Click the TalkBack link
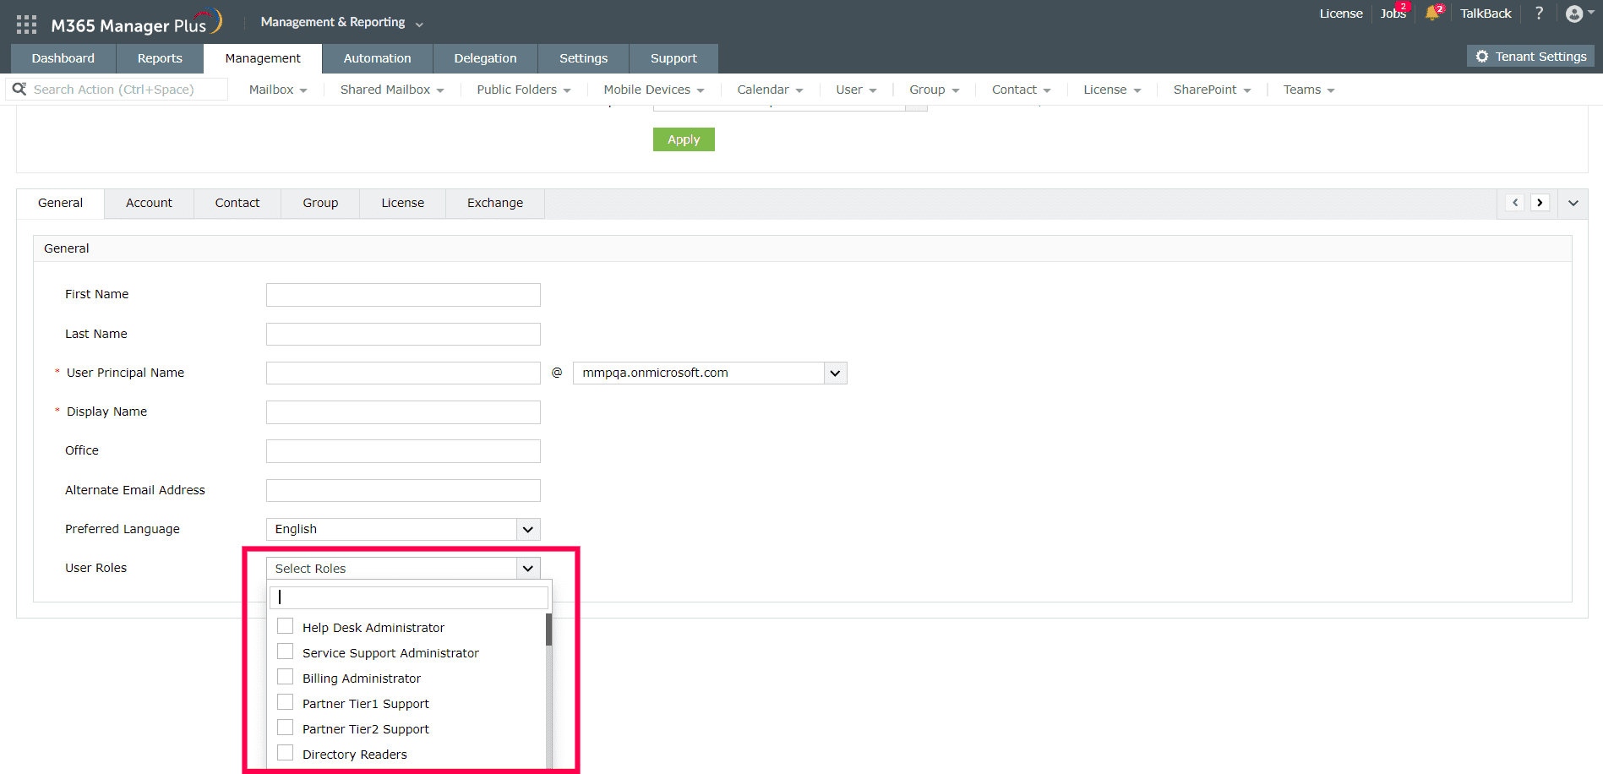Screen dimensions: 1603x774 1486,14
